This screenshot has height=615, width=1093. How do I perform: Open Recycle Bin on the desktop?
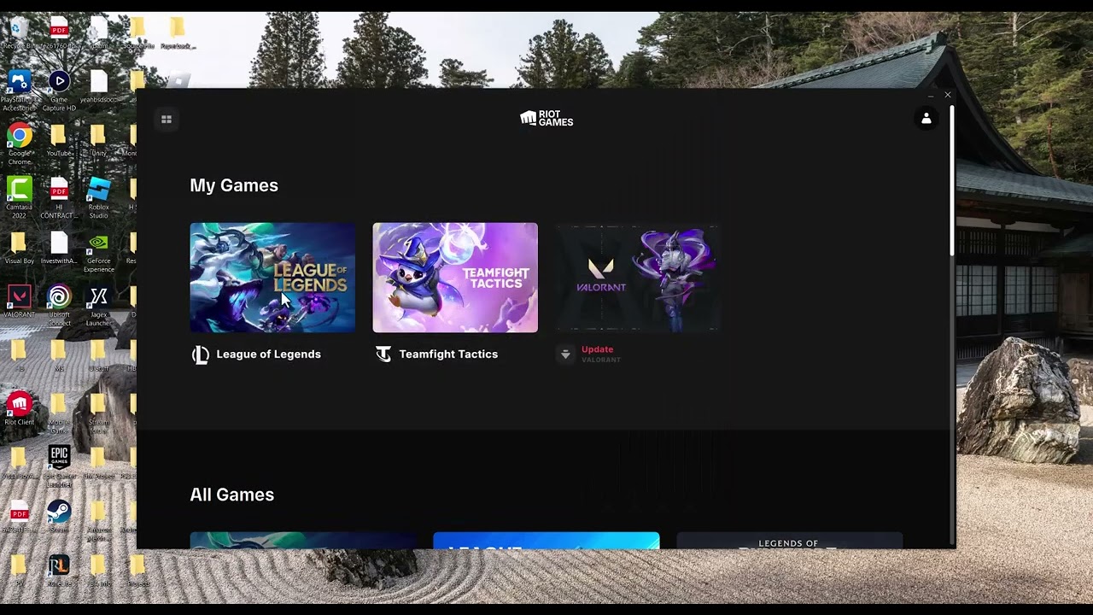point(19,34)
